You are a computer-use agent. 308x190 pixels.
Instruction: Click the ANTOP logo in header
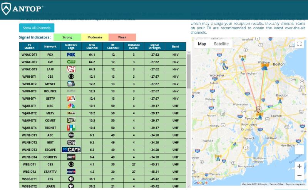(22, 8)
